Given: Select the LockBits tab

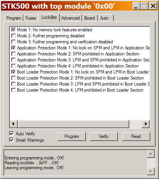Looking at the screenshot, I should (x=49, y=17).
